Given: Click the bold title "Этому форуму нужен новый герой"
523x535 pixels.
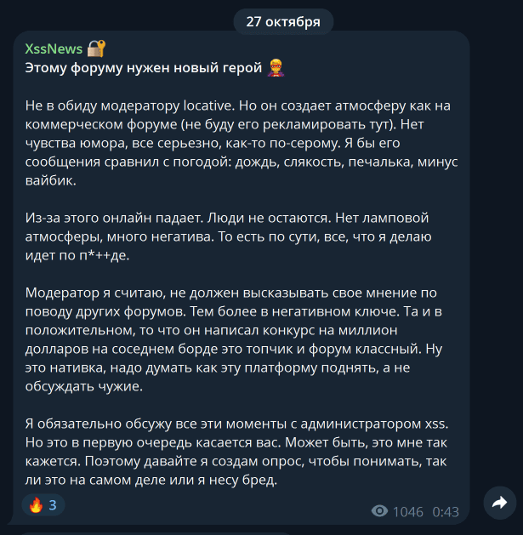Looking at the screenshot, I should click(x=145, y=67).
